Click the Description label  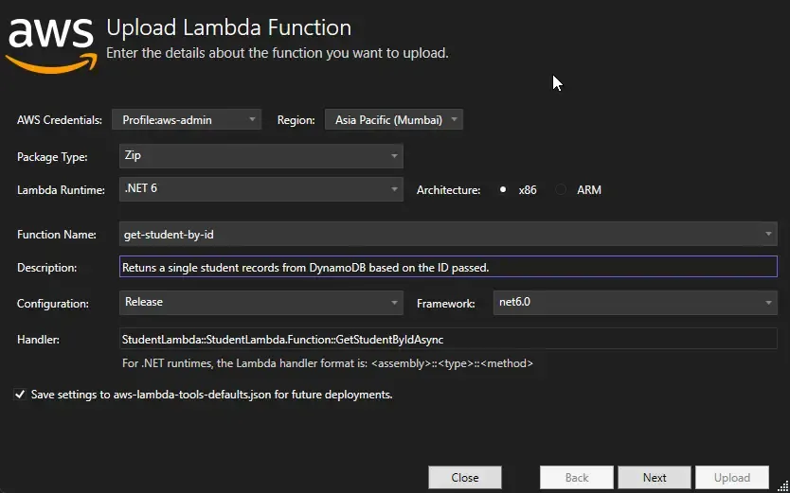pos(46,268)
